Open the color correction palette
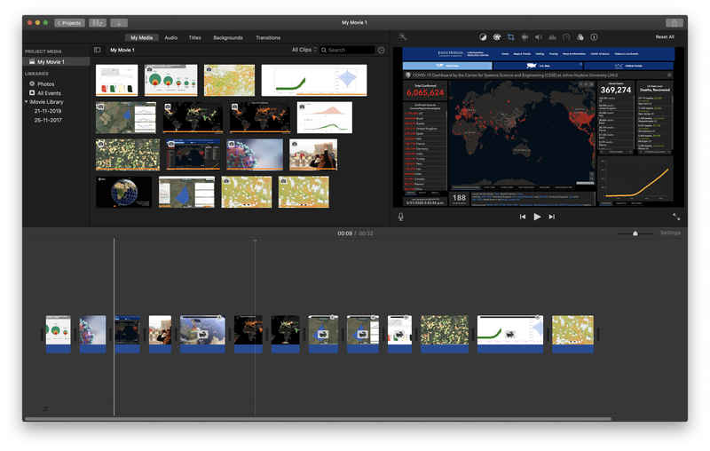 pos(496,37)
